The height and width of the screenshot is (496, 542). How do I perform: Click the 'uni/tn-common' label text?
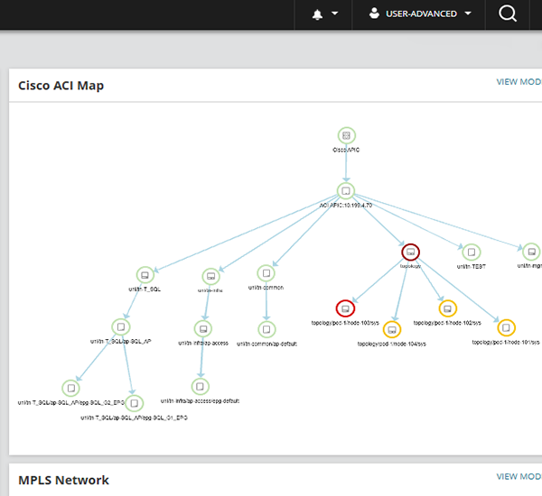pyautogui.click(x=266, y=288)
